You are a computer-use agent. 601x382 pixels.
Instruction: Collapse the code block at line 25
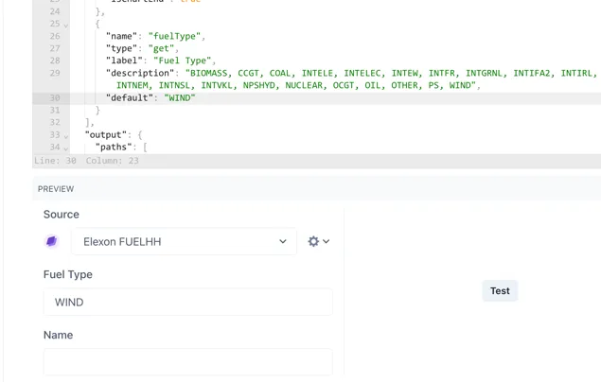tap(66, 25)
